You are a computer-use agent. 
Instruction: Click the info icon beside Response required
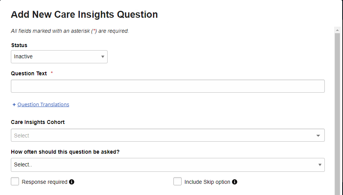point(72,182)
